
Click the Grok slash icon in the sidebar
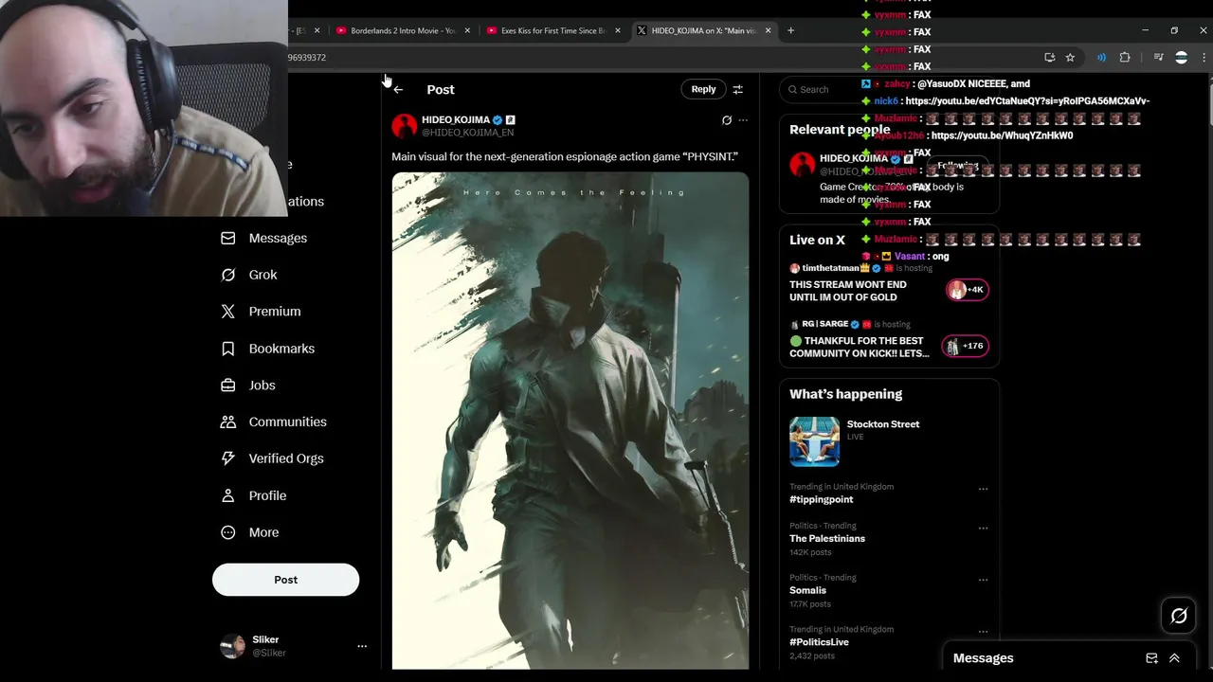tap(227, 275)
